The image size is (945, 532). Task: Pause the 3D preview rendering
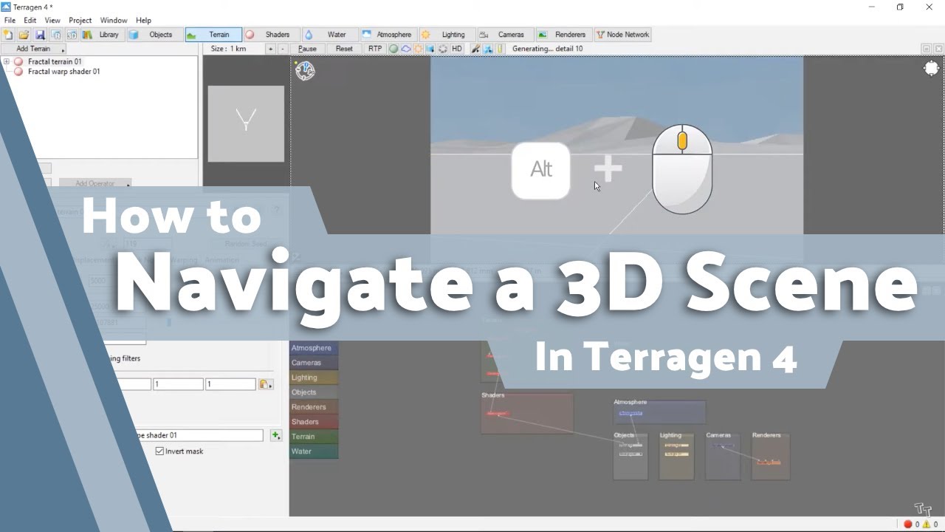307,49
